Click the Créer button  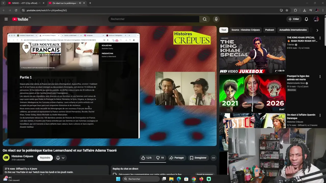tap(294, 19)
